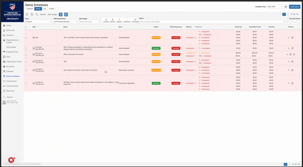Click the Add Game button
Screen dimensions: 303x167
294,7
